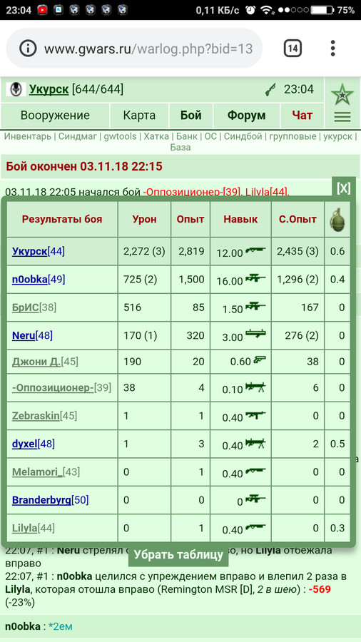This screenshot has width=361, height=642.
Task: Open the Инвентарь link
Action: coord(28,136)
